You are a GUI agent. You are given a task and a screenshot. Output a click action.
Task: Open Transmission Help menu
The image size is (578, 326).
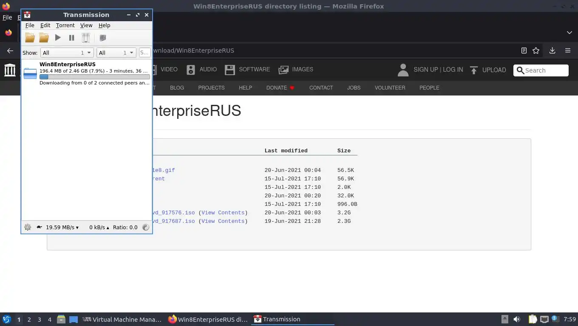click(x=104, y=25)
